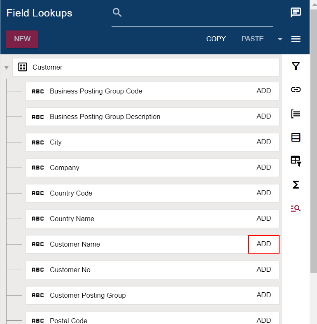Add the City field
Image resolution: width=317 pixels, height=324 pixels.
click(x=263, y=142)
